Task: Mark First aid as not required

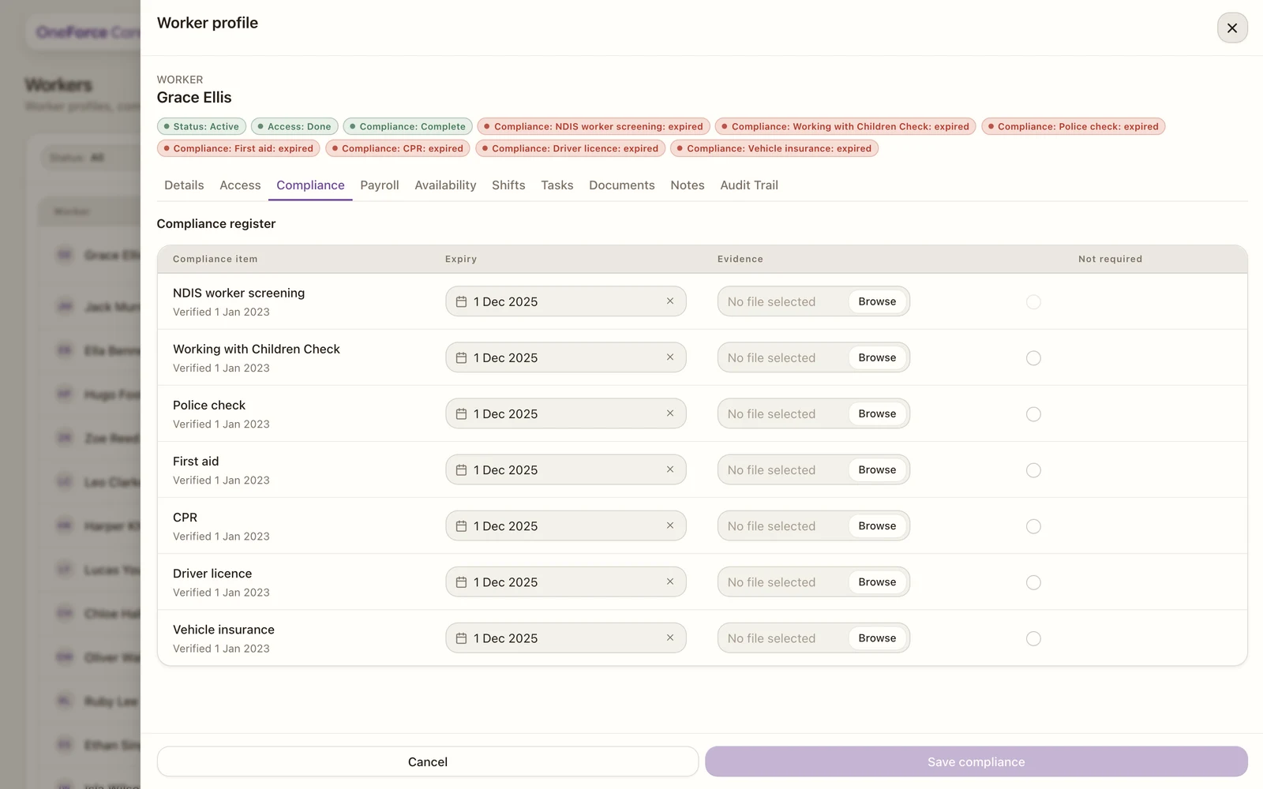Action: (x=1033, y=469)
